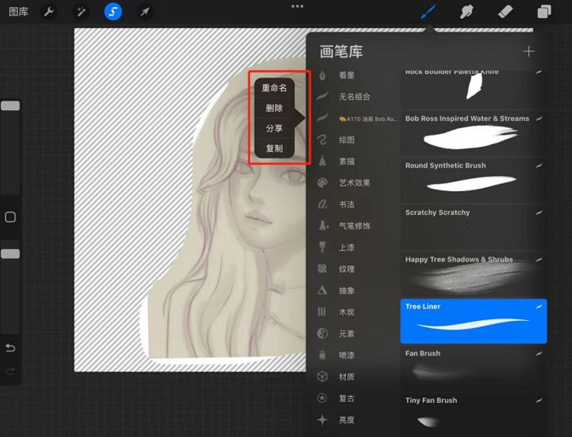Select the Paint brush tool
The image size is (572, 437).
[428, 11]
